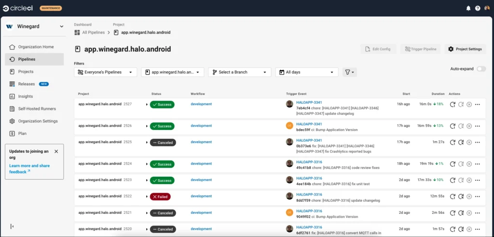Rerun from failed for pipeline 2522
The width and height of the screenshot is (494, 237).
(x=461, y=197)
